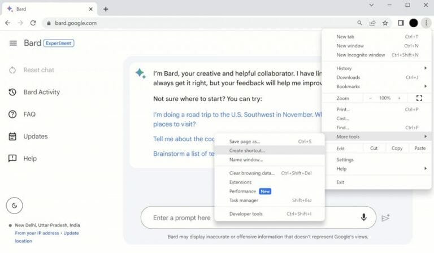The image size is (434, 253).
Task: Click Copy in the Edit row
Action: click(x=397, y=148)
